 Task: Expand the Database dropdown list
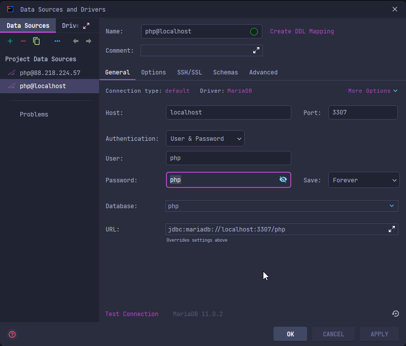(391, 206)
